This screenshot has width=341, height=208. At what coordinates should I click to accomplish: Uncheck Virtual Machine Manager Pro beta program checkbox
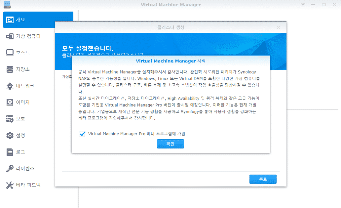click(82, 134)
